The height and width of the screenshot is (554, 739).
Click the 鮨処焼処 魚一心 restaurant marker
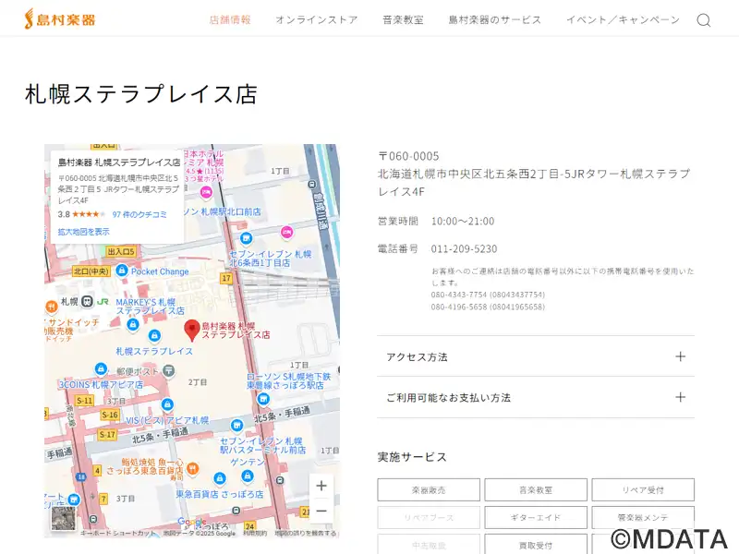[192, 468]
